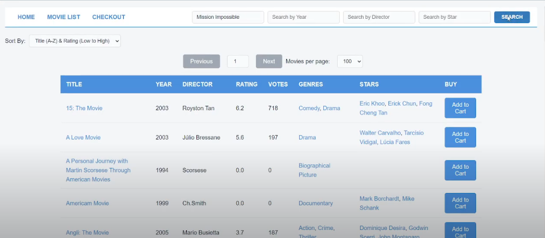Image resolution: width=545 pixels, height=238 pixels.
Task: Open the MOVIE LIST page
Action: [63, 17]
